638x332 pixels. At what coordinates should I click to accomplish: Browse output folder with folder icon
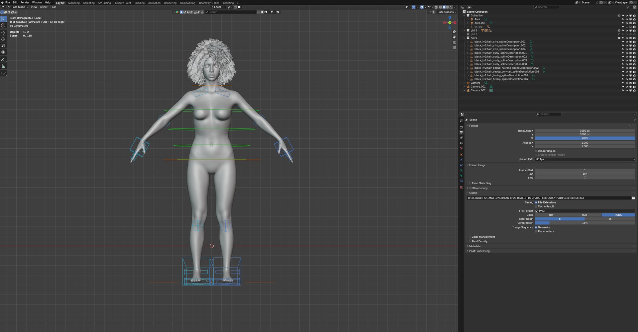tap(633, 198)
